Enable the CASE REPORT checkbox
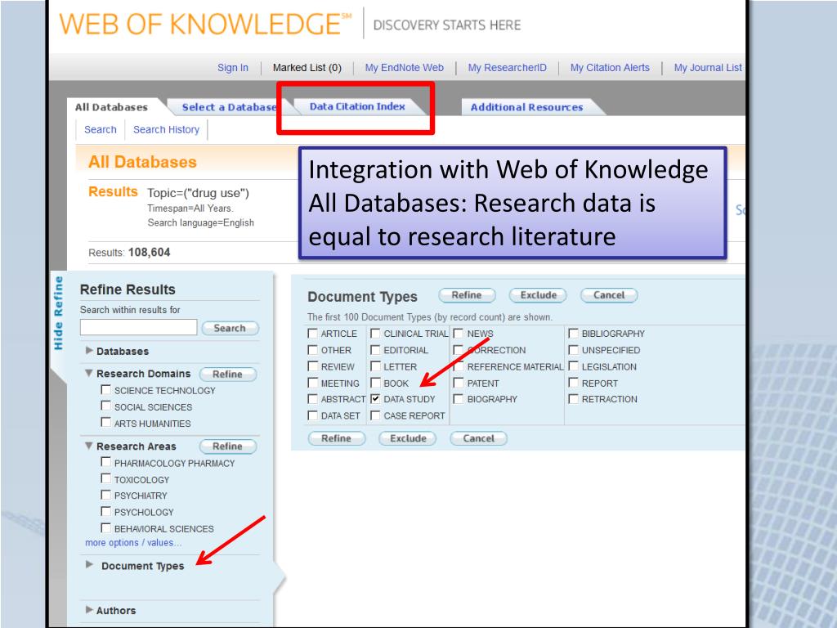837x628 pixels. 375,415
